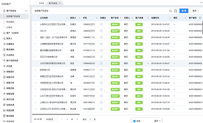Open the 需求调研 sidebar icon
Image resolution: width=203 pixels, height=123 pixels.
point(4,50)
